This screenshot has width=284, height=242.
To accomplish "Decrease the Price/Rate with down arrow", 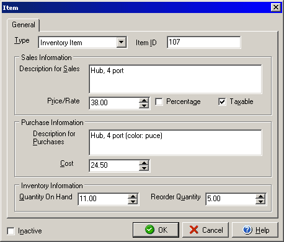I will 144,105.
